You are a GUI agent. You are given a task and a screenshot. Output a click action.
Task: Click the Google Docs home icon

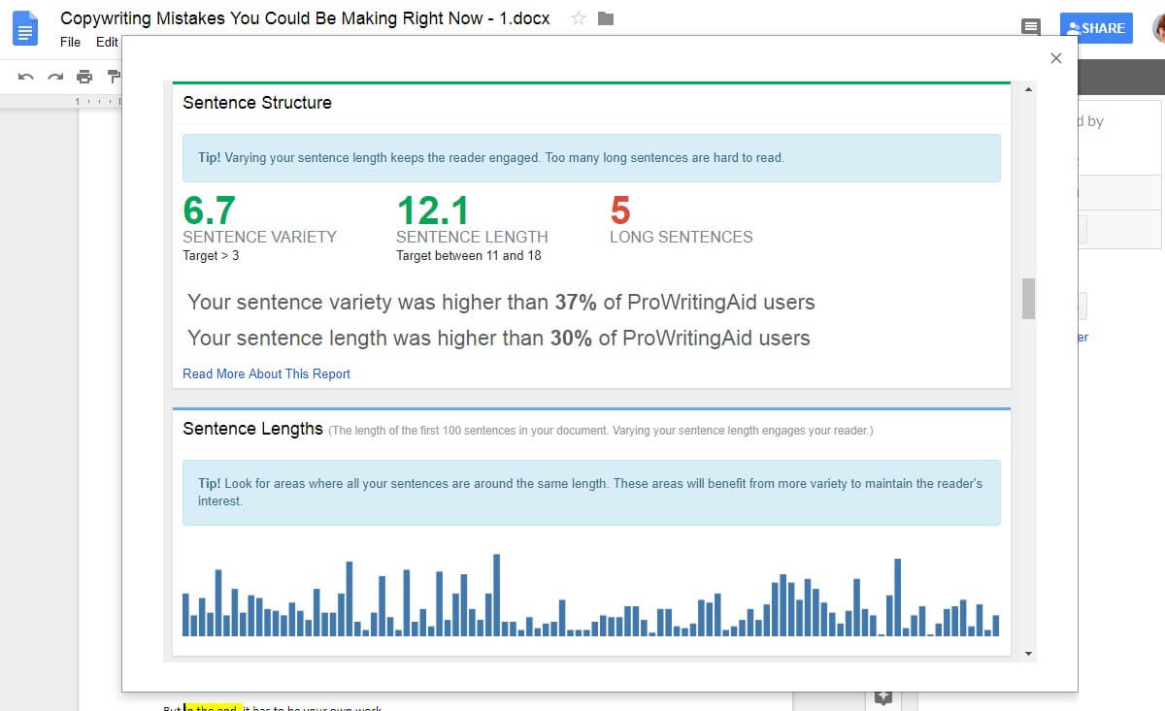(x=24, y=28)
